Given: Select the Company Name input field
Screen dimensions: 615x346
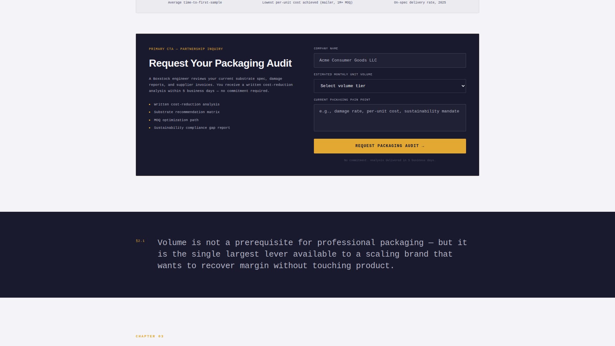Looking at the screenshot, I should pyautogui.click(x=390, y=60).
